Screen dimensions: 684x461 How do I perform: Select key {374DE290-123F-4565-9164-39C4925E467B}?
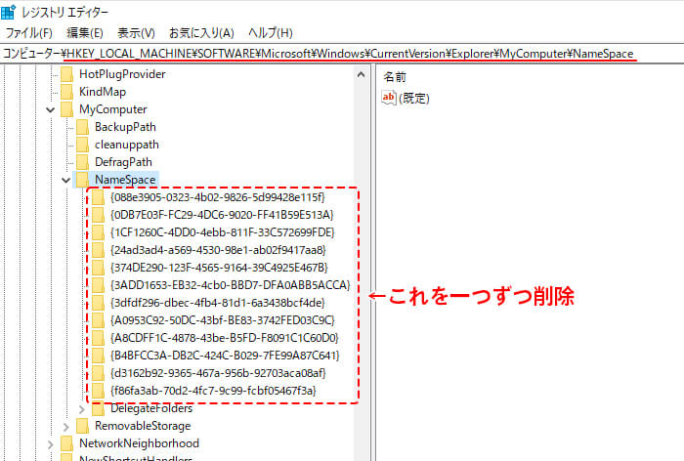pos(219,268)
